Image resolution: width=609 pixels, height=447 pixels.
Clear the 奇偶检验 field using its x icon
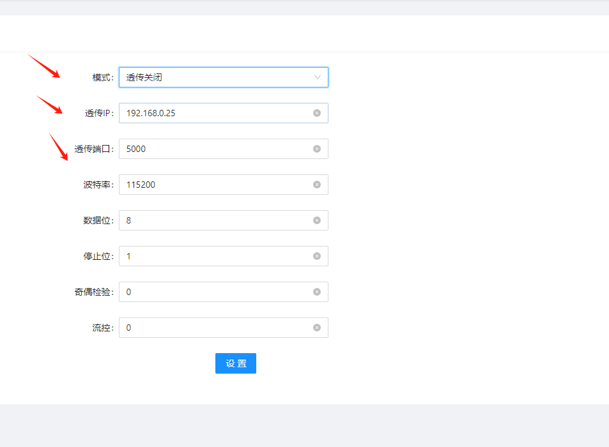[317, 292]
